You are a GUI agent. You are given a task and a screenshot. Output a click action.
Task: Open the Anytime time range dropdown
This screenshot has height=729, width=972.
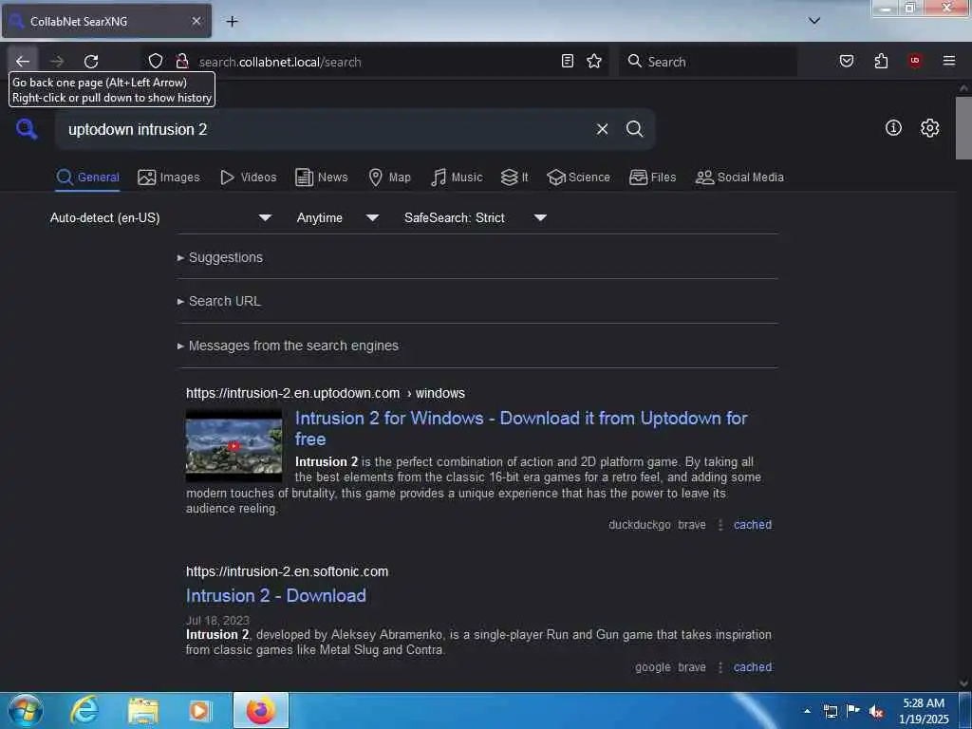click(x=338, y=217)
